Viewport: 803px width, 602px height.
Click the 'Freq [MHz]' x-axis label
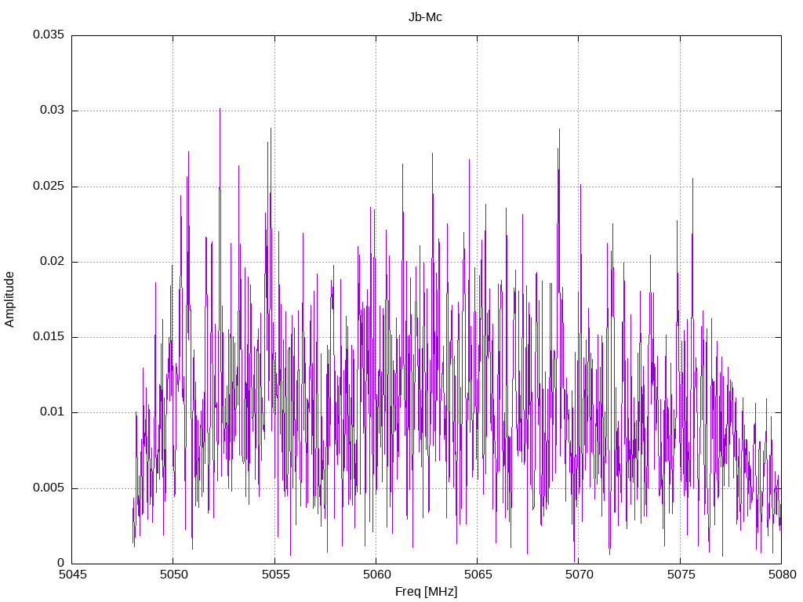click(x=426, y=591)
